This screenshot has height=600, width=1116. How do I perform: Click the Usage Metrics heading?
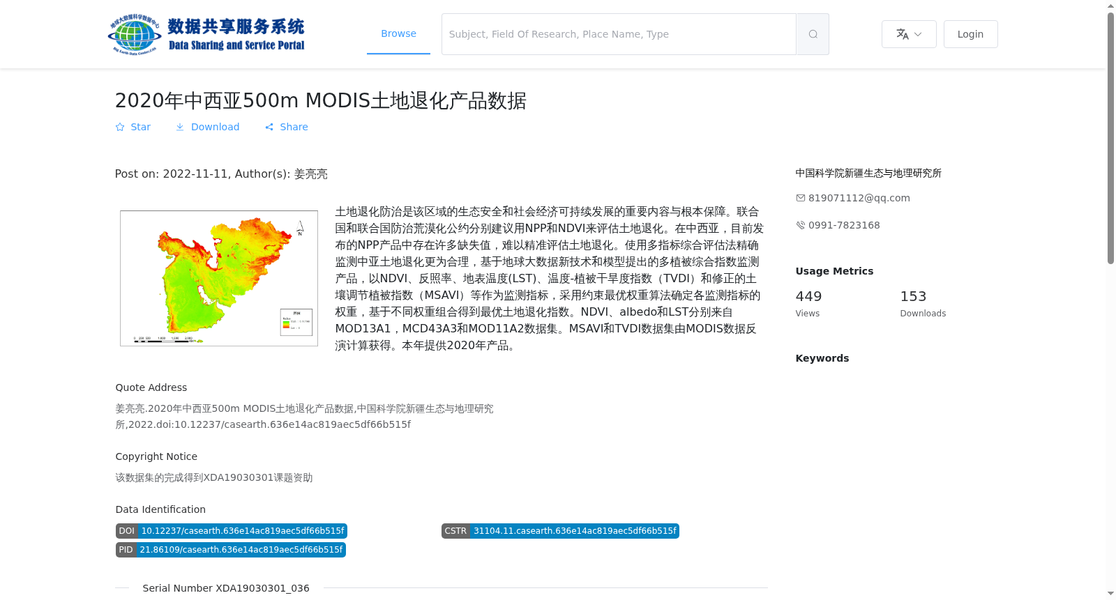coord(834,271)
